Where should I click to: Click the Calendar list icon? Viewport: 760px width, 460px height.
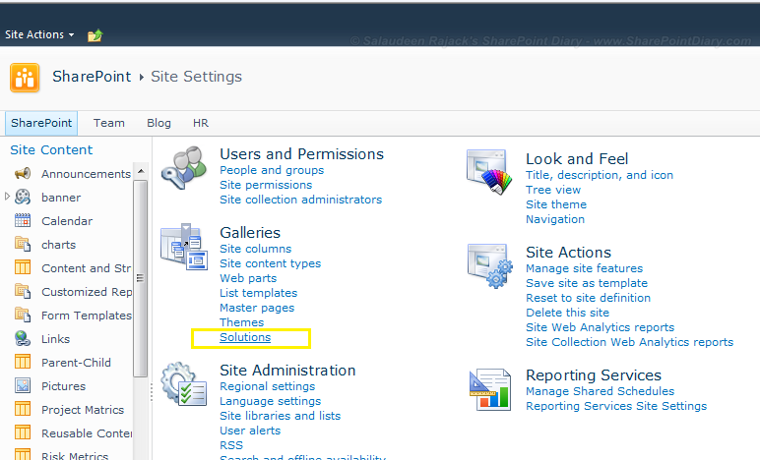point(23,220)
